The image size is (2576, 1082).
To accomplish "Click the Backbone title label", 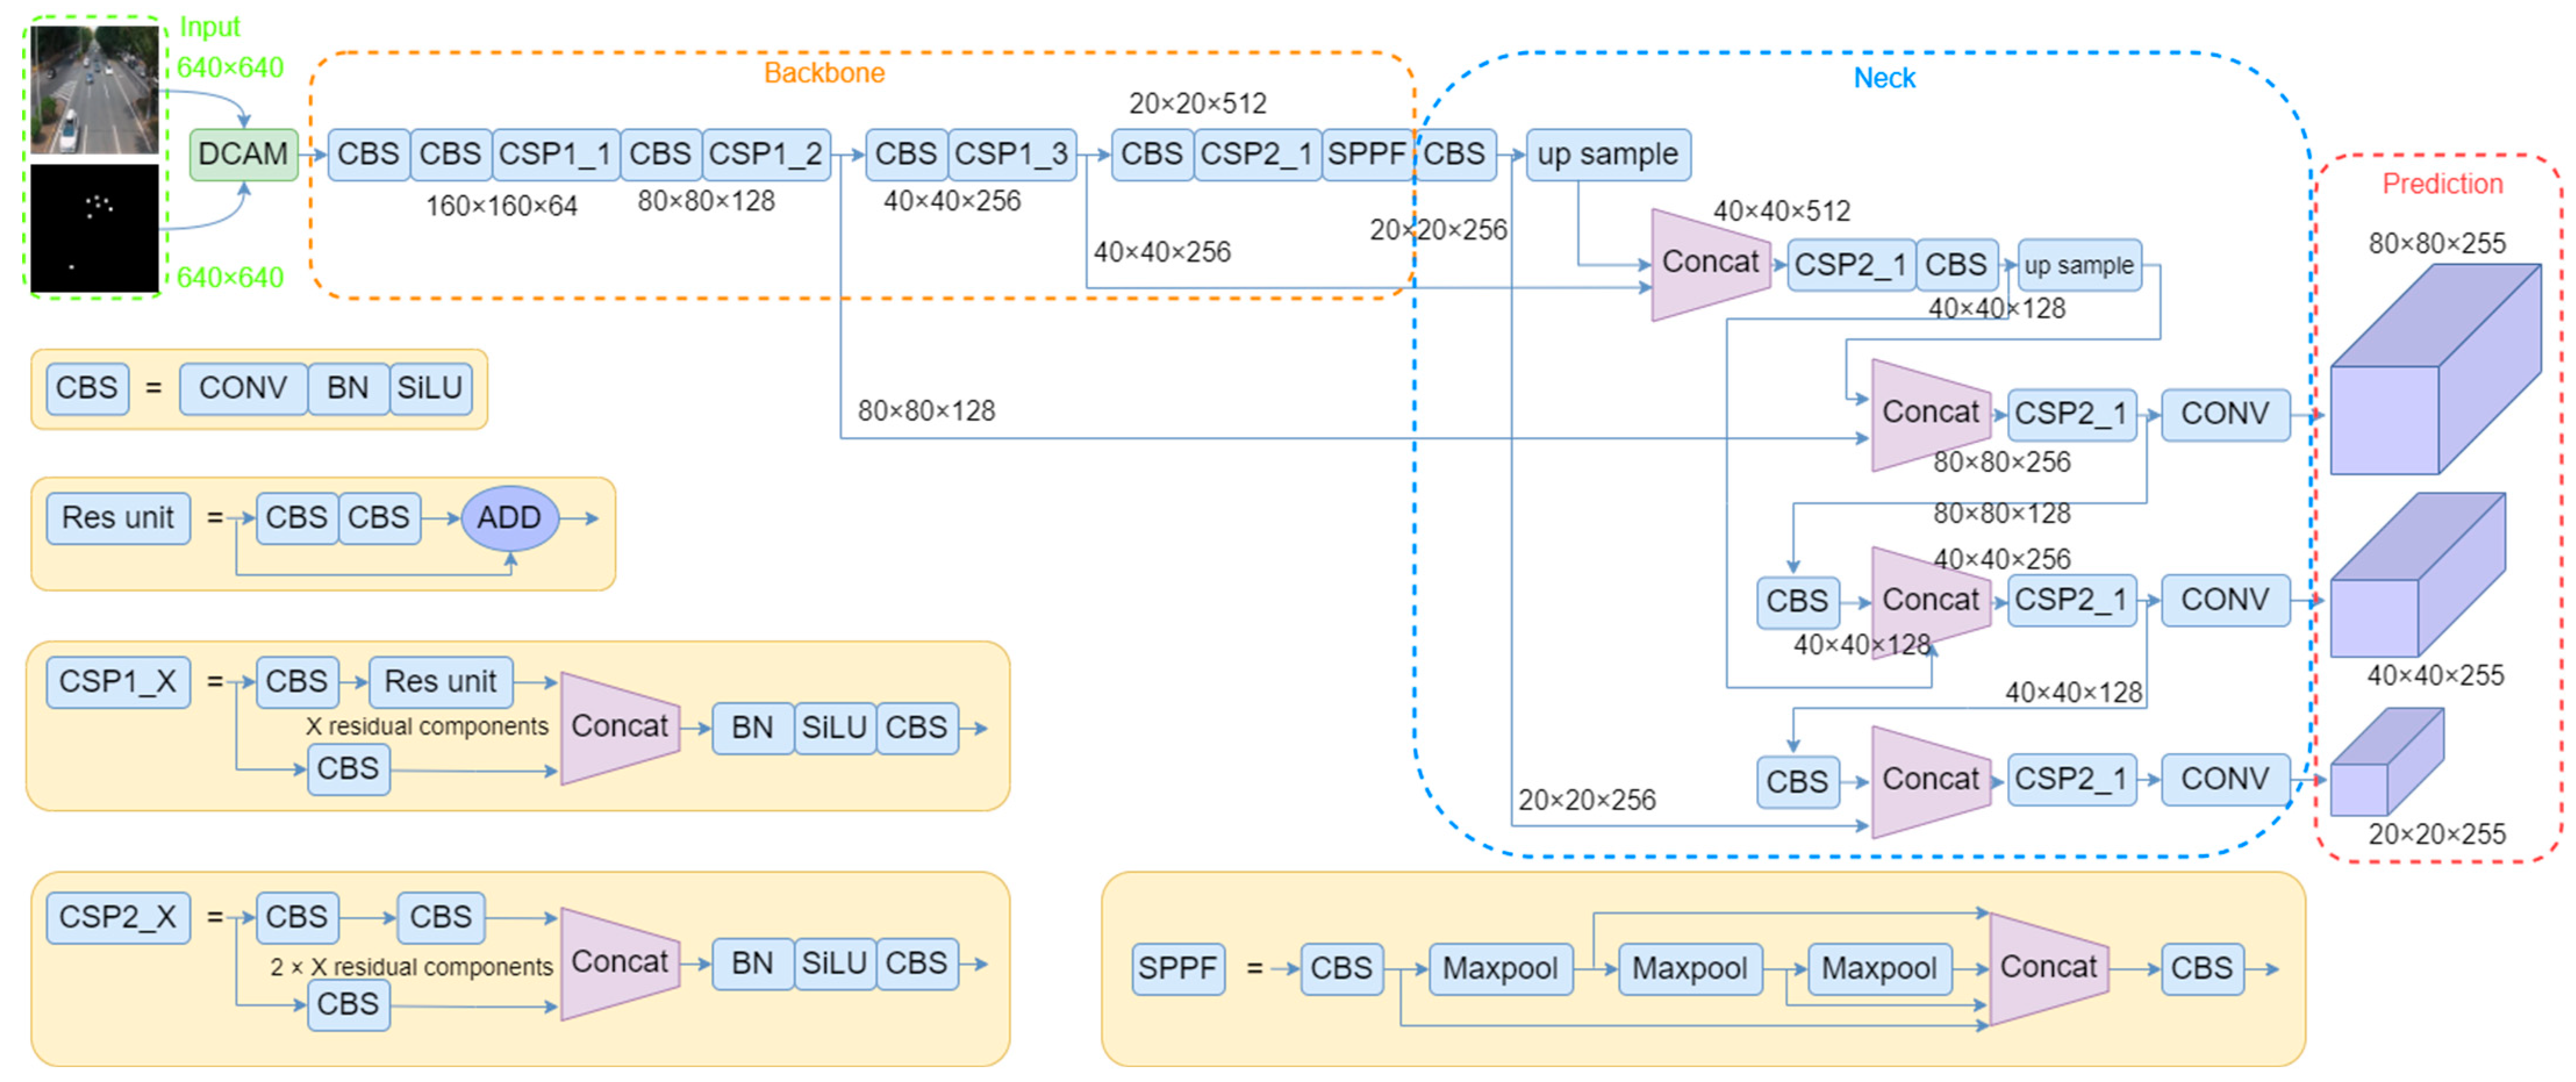I will coord(824,73).
